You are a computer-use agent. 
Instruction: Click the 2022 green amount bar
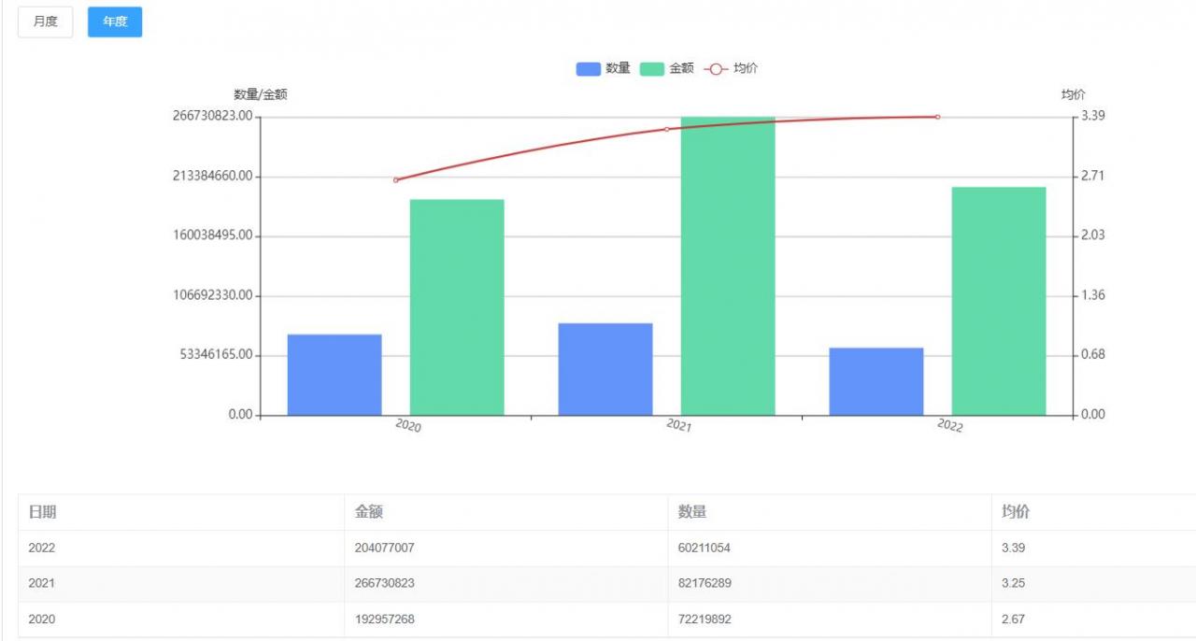[999, 301]
